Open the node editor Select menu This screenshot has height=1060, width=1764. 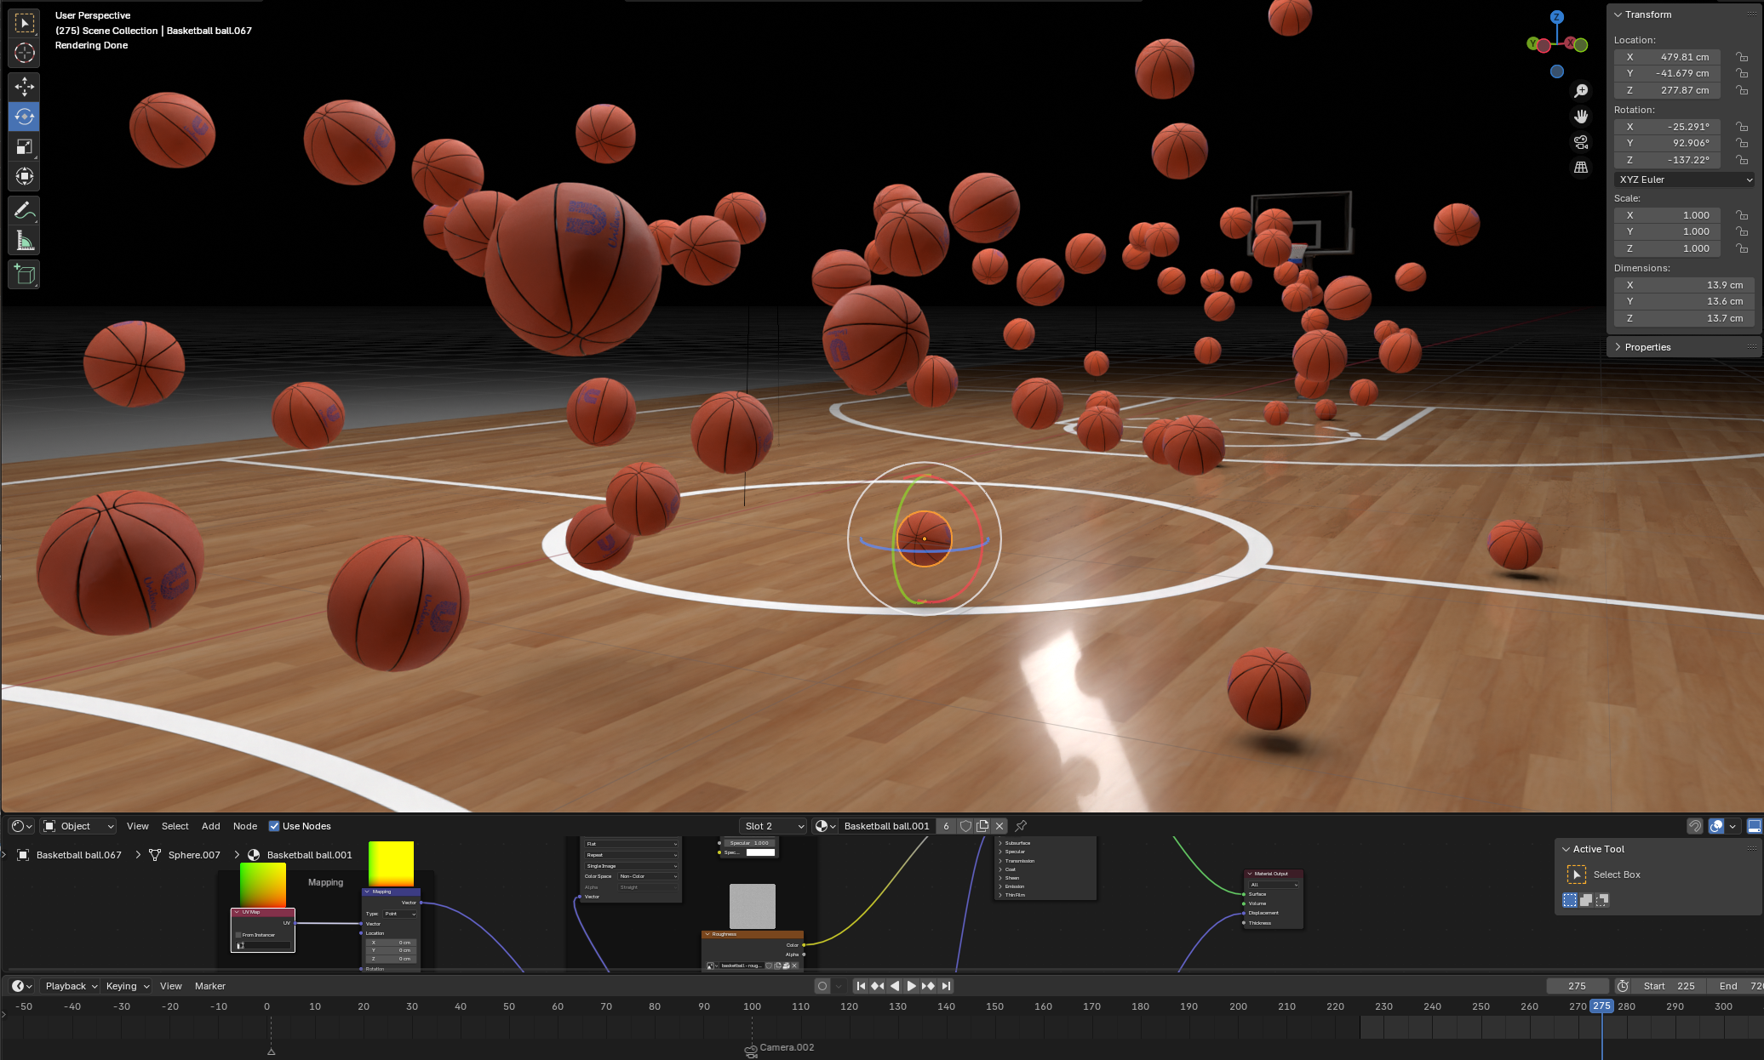tap(175, 826)
